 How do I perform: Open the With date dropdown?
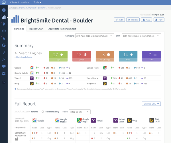click(141, 36)
